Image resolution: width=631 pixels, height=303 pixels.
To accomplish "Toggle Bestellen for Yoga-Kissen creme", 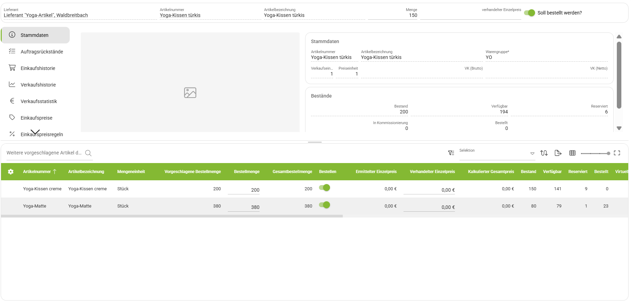I will click(x=324, y=188).
